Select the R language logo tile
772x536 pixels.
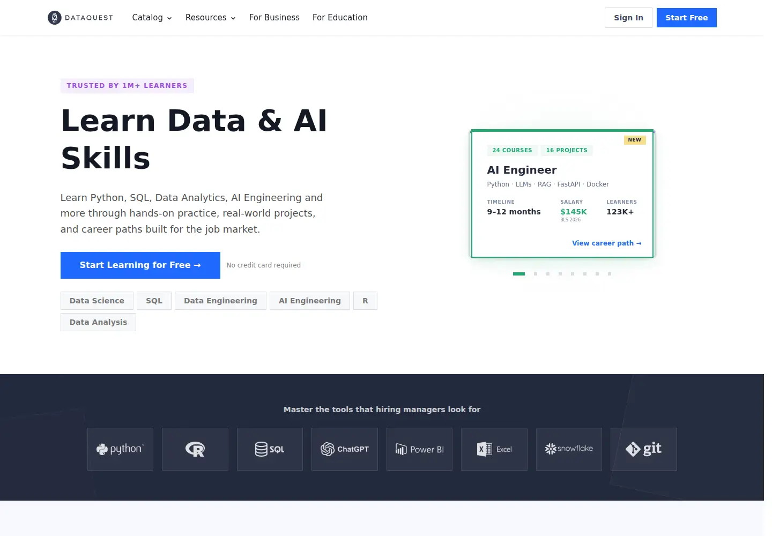pyautogui.click(x=195, y=449)
